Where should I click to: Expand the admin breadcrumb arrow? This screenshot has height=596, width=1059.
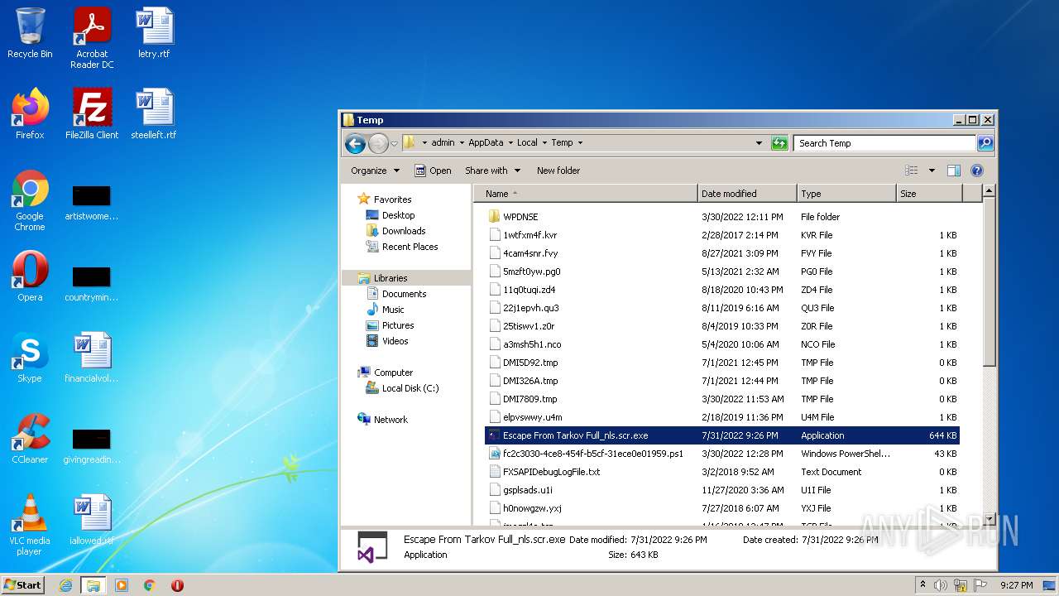coord(461,143)
